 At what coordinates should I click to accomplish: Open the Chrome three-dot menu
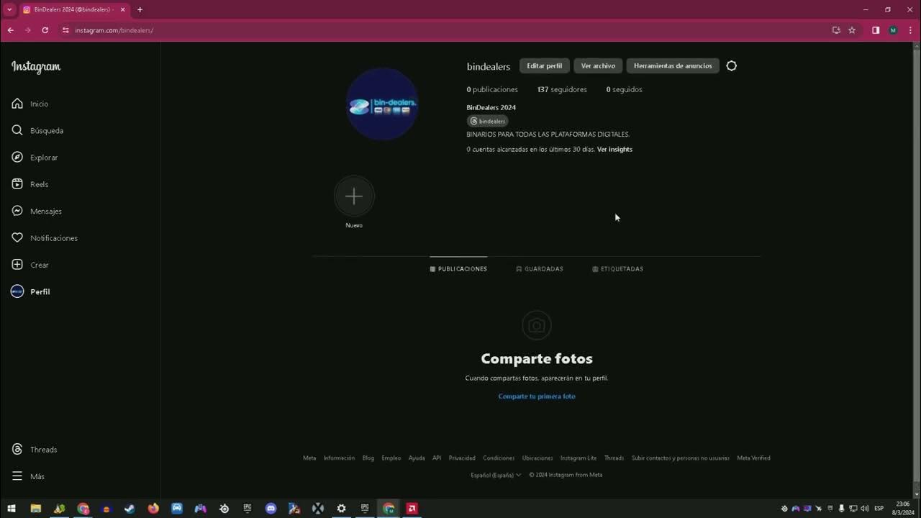pyautogui.click(x=910, y=30)
